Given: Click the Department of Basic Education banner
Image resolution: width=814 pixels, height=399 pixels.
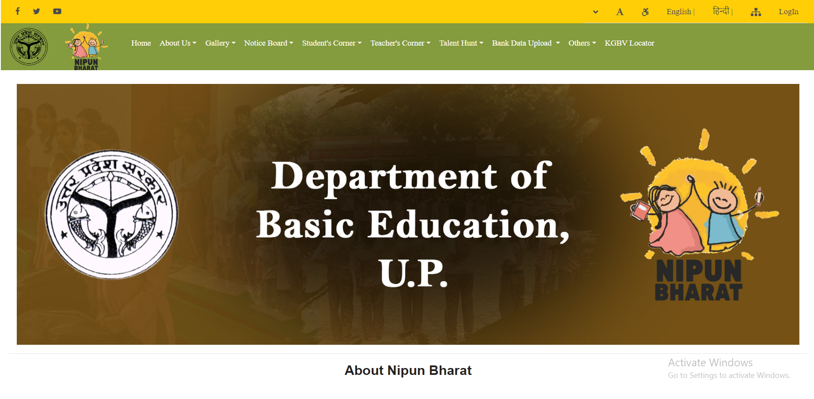Looking at the screenshot, I should coord(408,214).
